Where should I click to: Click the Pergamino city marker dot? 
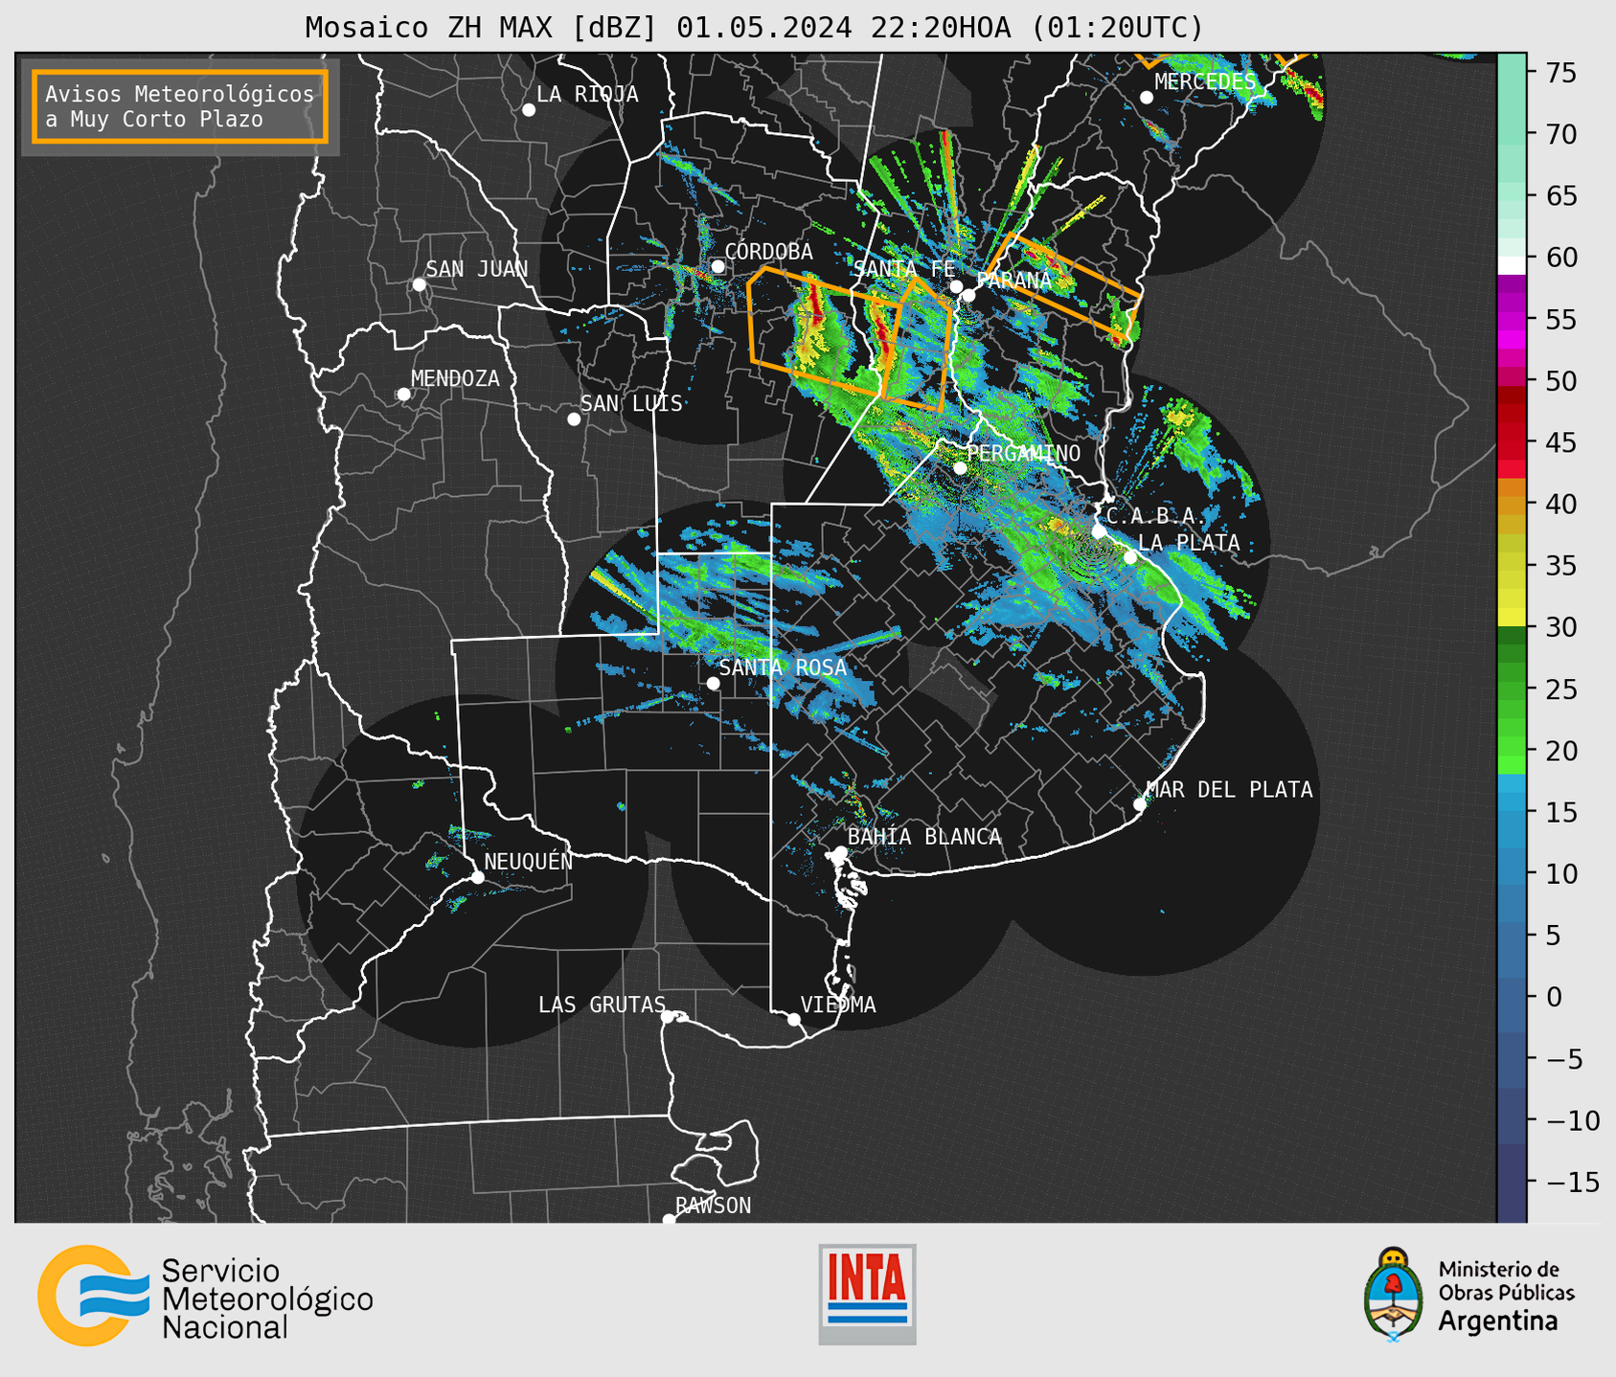(x=960, y=468)
